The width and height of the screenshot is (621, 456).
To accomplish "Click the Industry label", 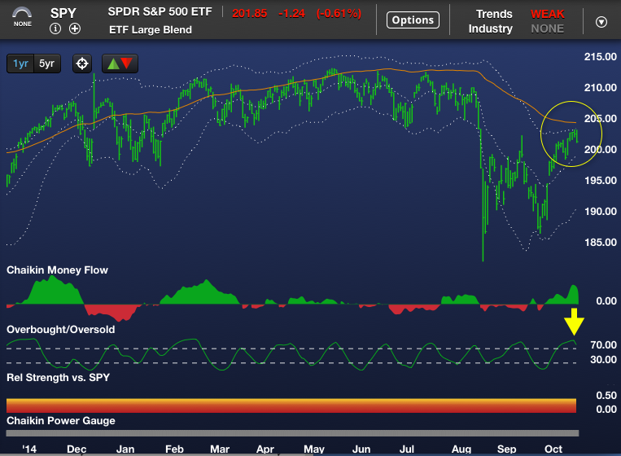I will (x=490, y=28).
